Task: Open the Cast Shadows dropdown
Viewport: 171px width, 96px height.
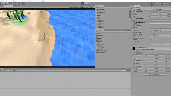Action: [x=160, y=24]
